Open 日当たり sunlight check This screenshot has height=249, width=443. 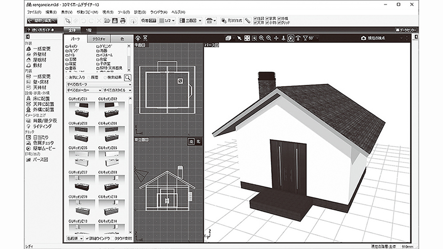(x=38, y=137)
